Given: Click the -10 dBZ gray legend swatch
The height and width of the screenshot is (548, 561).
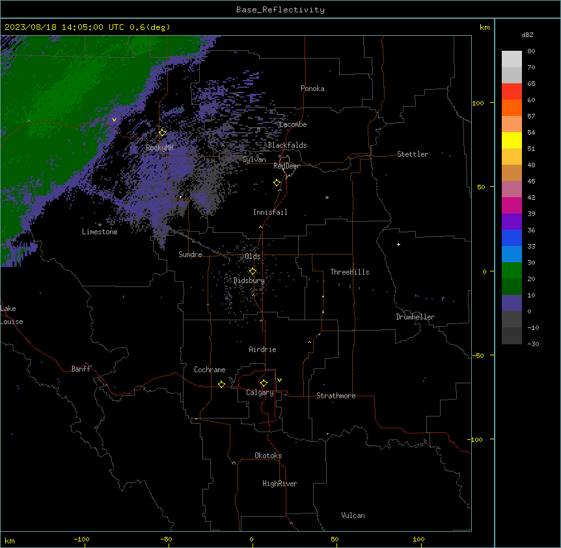Looking at the screenshot, I should coord(512,336).
